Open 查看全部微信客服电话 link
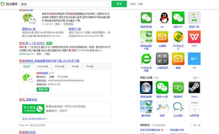Screen dimensions: 219x134 tap(35, 119)
